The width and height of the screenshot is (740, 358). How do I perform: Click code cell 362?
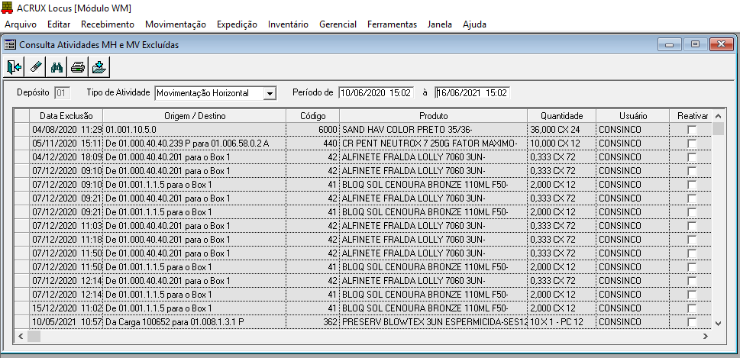coord(313,321)
